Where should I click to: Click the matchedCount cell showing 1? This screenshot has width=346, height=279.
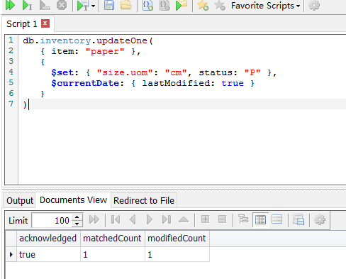tap(113, 255)
